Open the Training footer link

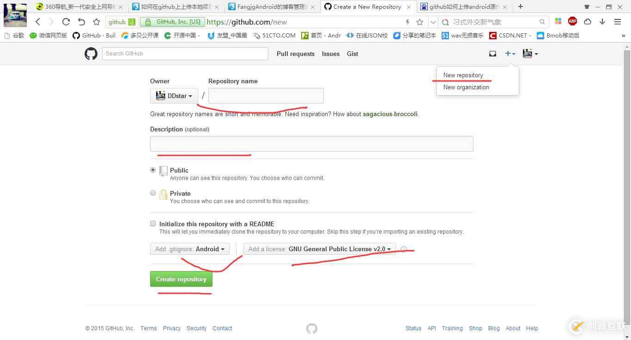(452, 328)
